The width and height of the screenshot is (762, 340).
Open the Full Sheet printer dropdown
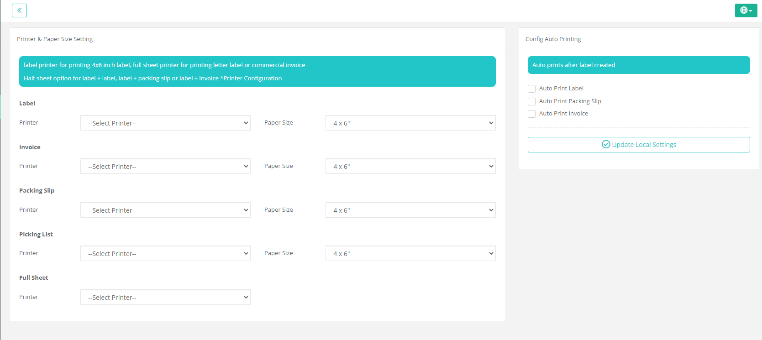tap(165, 297)
